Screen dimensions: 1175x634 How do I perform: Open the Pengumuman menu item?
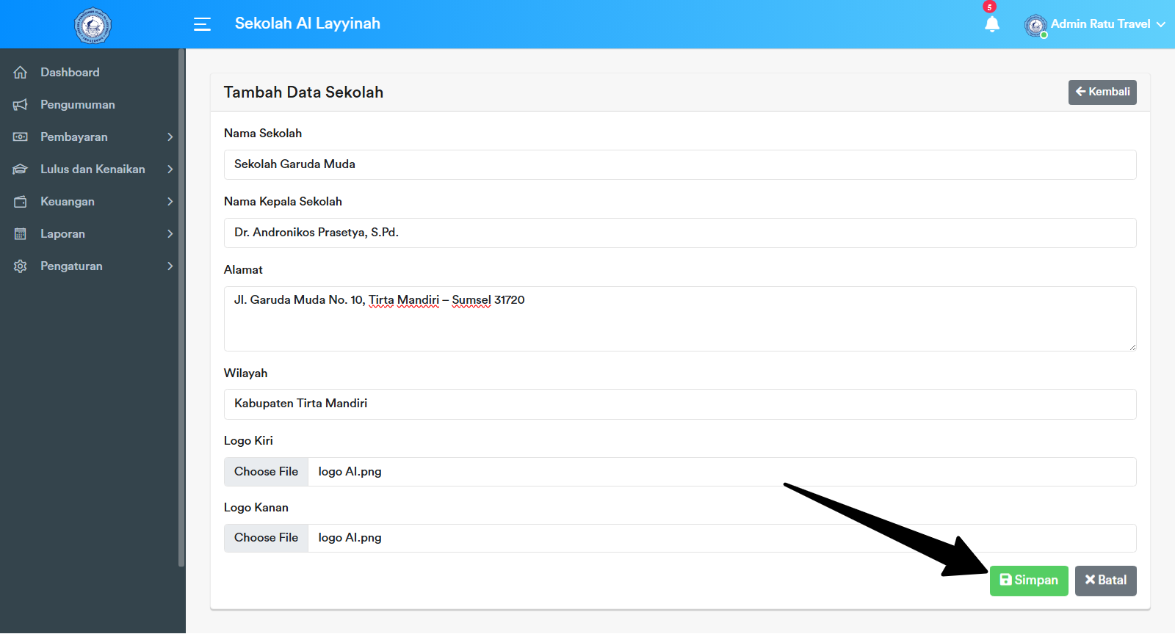tap(78, 105)
